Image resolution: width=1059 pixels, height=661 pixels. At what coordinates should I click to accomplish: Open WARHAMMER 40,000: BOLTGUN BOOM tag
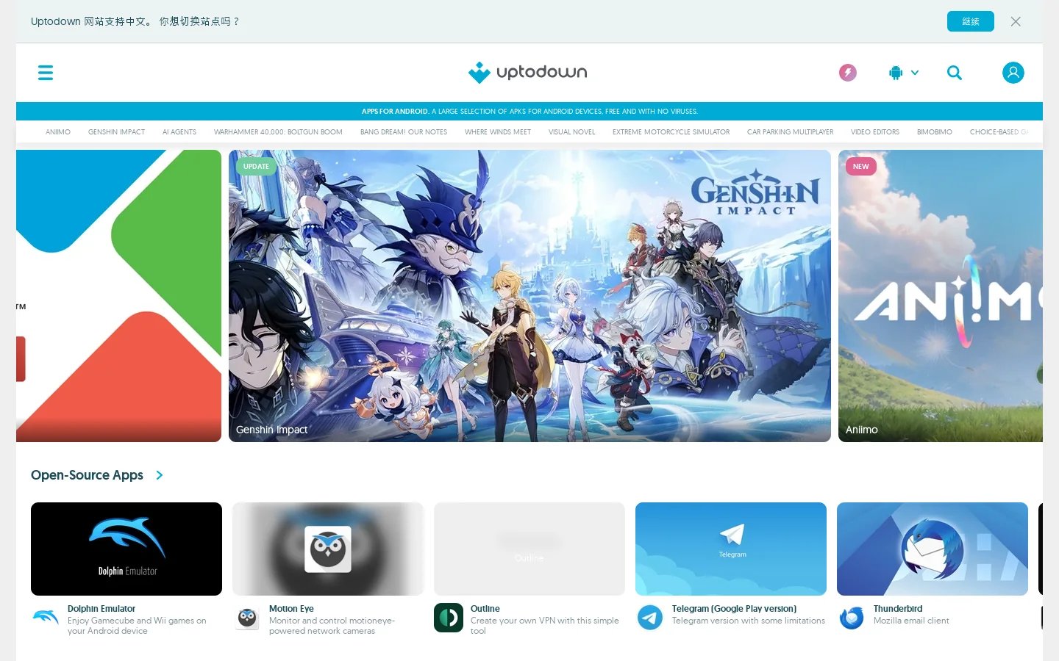[278, 132]
